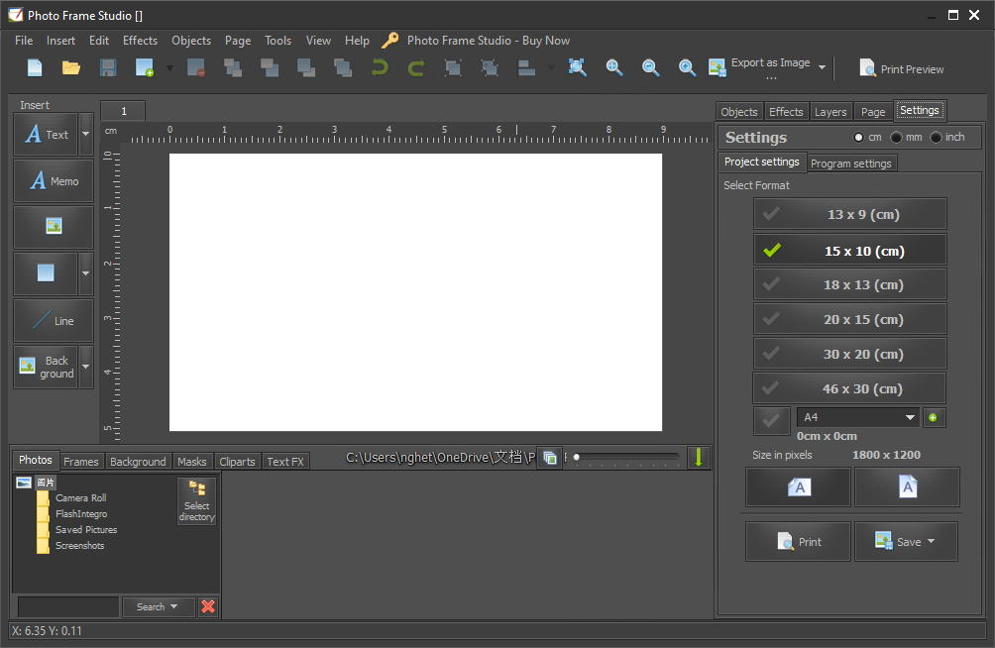Click the Print Preview button
This screenshot has width=995, height=648.
click(901, 69)
